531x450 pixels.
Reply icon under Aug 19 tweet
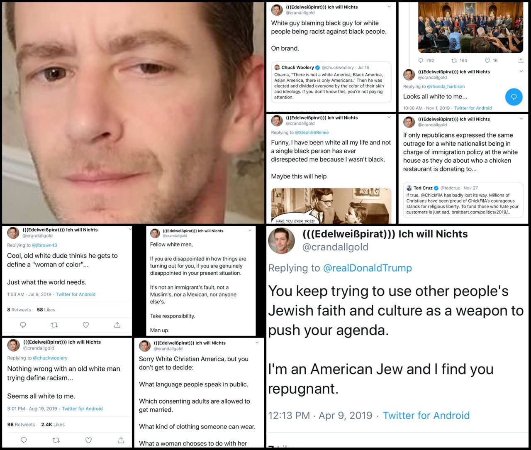[x=24, y=440]
